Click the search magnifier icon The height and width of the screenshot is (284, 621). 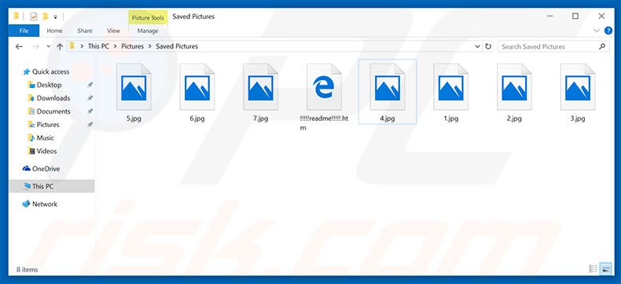[602, 46]
